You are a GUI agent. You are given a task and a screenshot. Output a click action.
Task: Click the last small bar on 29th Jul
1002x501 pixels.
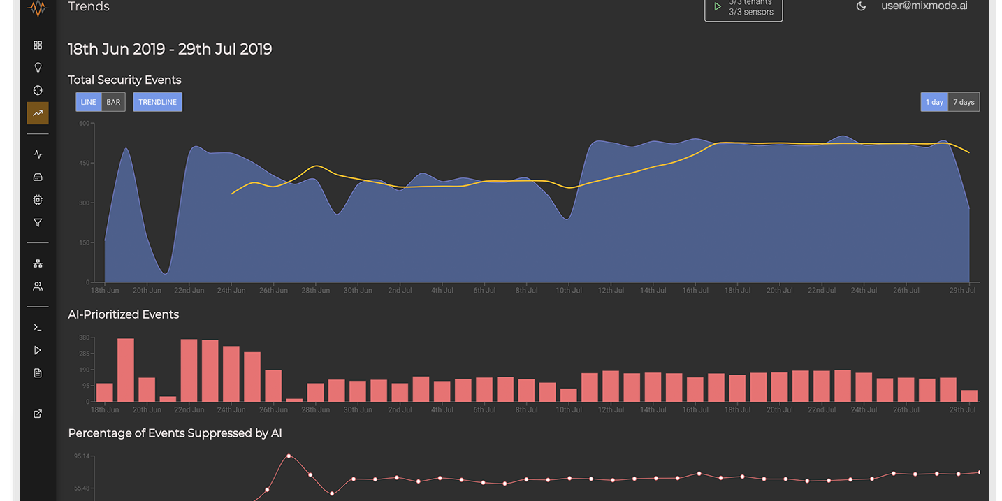(x=969, y=395)
